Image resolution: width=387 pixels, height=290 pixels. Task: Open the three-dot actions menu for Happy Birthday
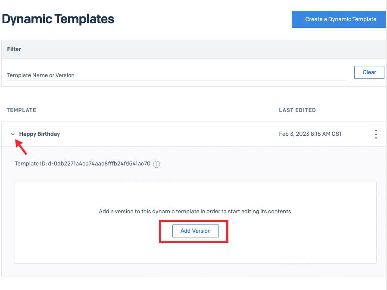pos(376,134)
